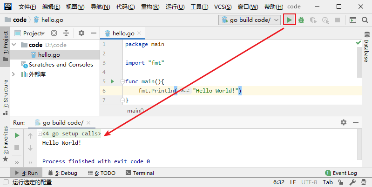Open the 运行 menu
The image size is (372, 187).
175,7
